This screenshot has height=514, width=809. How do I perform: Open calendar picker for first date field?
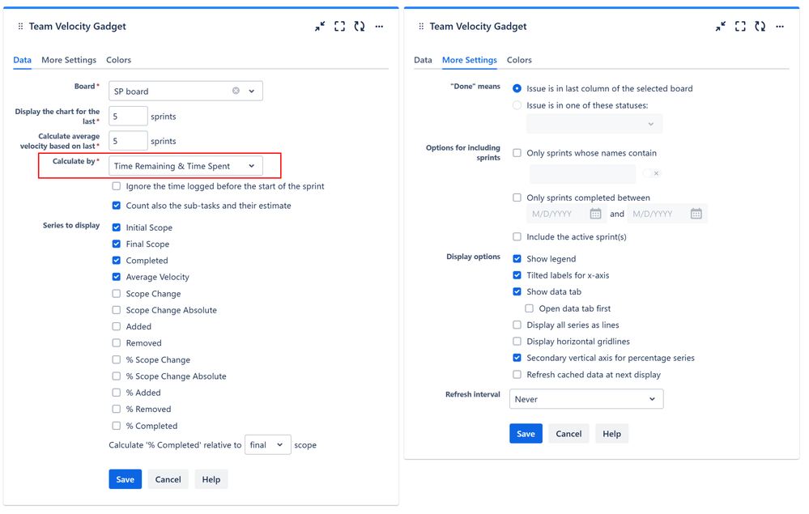pyautogui.click(x=595, y=214)
